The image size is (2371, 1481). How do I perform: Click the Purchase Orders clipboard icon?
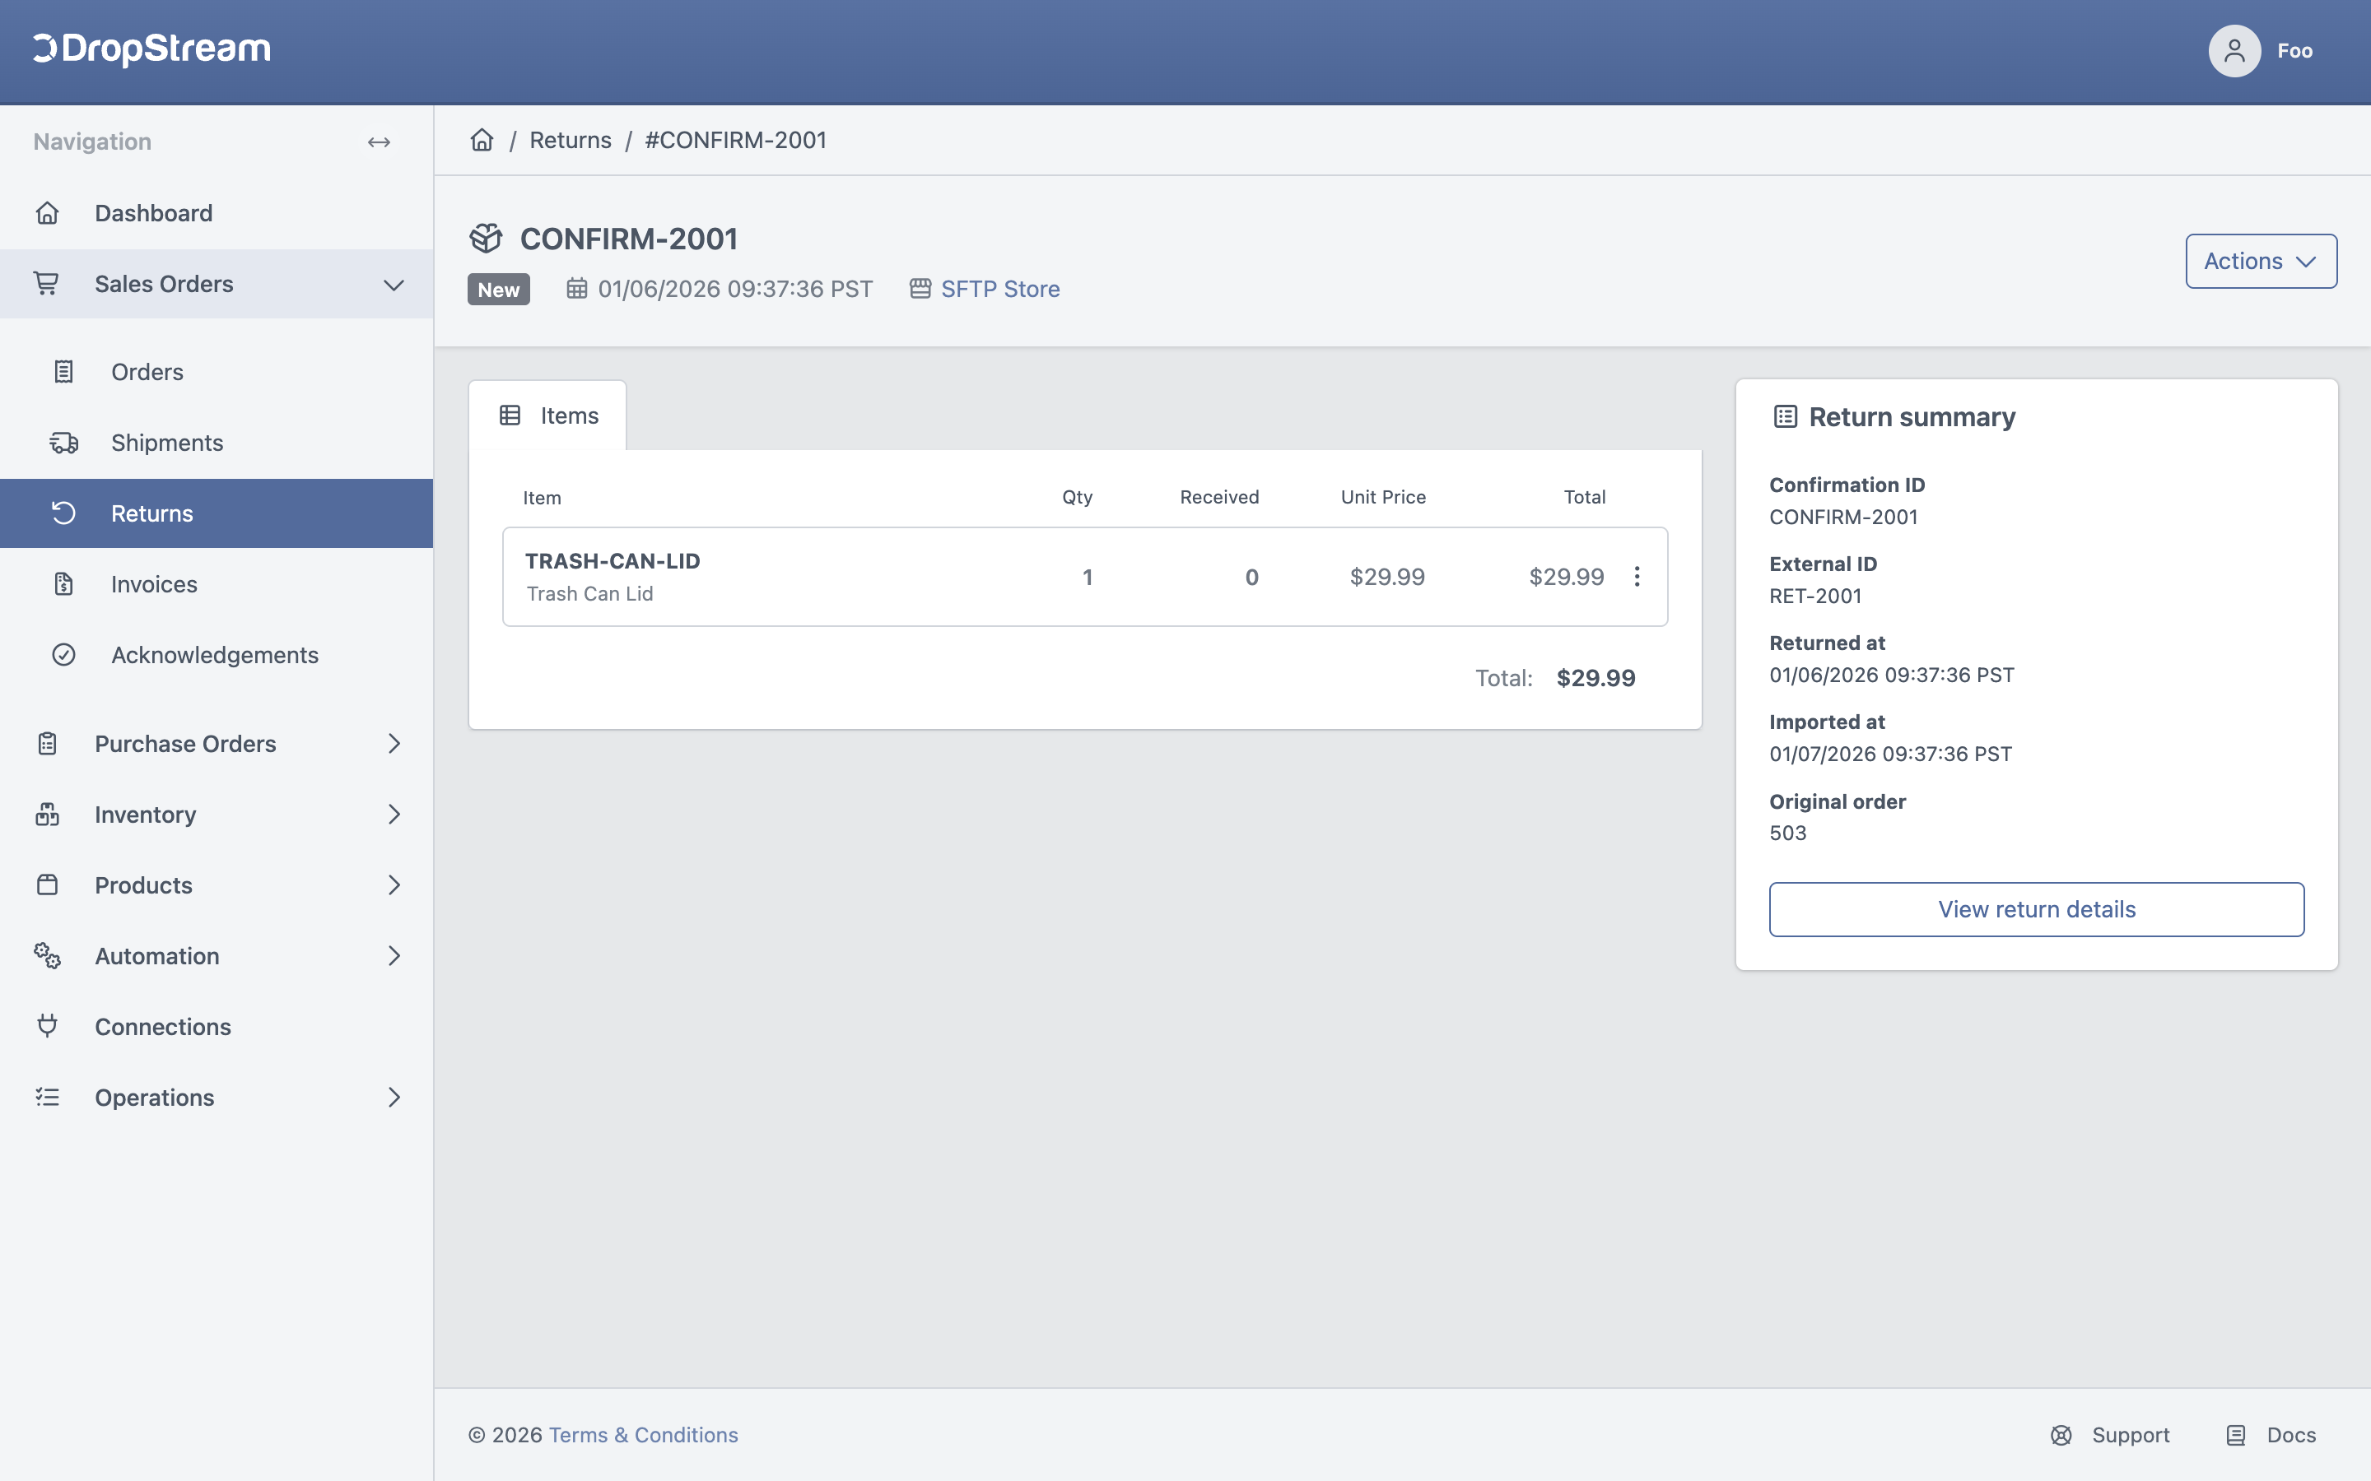pos(47,744)
